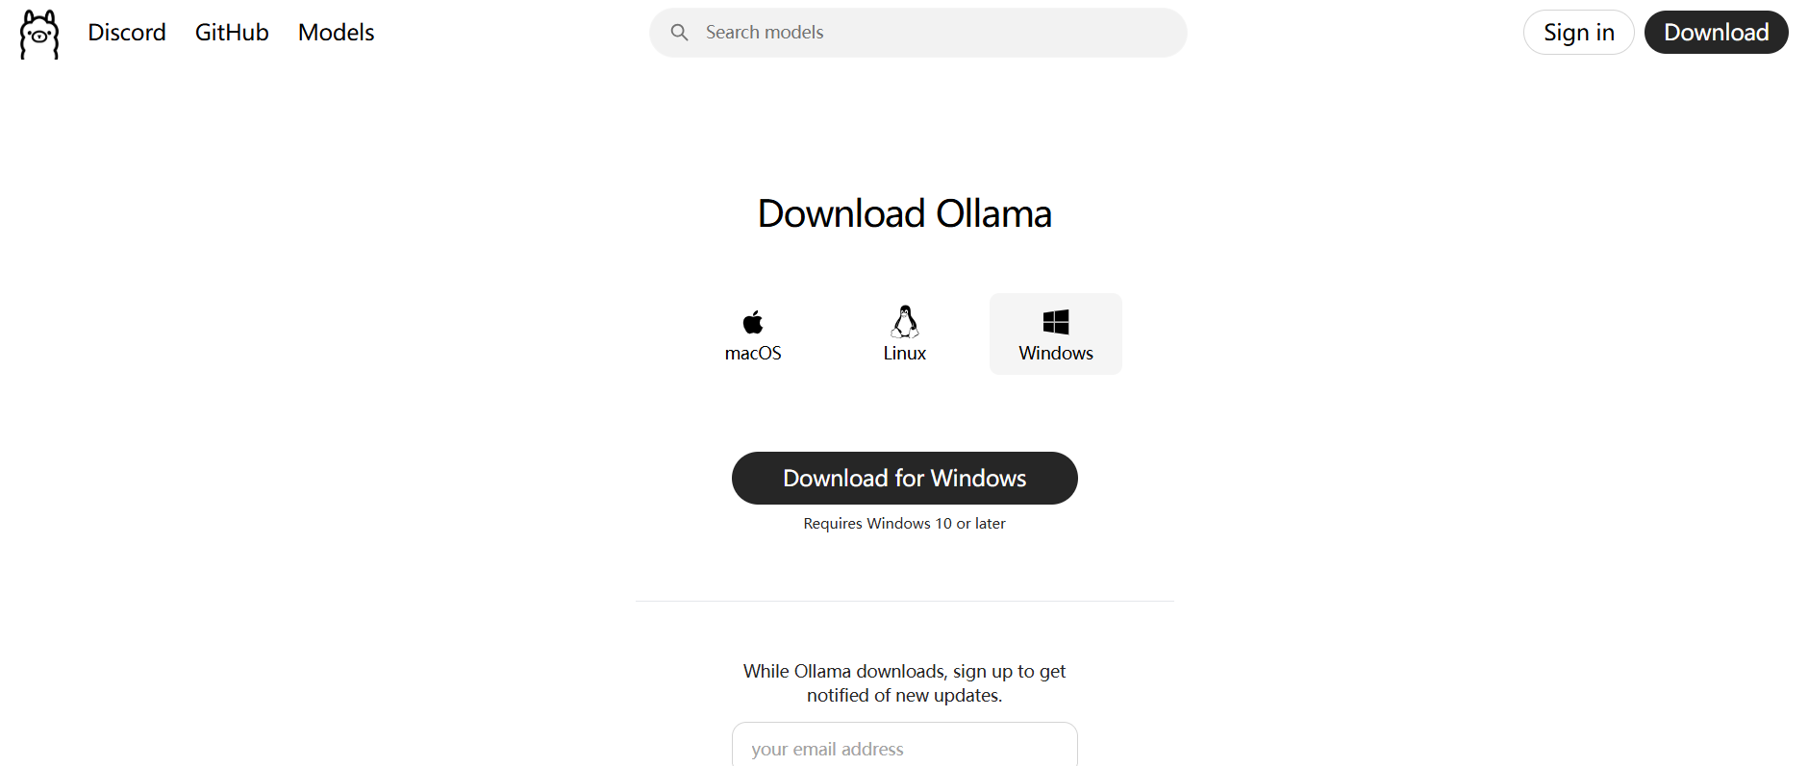The image size is (1808, 766).
Task: Open the GitHub link
Action: [232, 33]
